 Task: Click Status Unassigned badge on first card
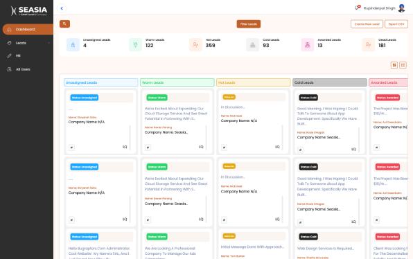[x=85, y=98]
